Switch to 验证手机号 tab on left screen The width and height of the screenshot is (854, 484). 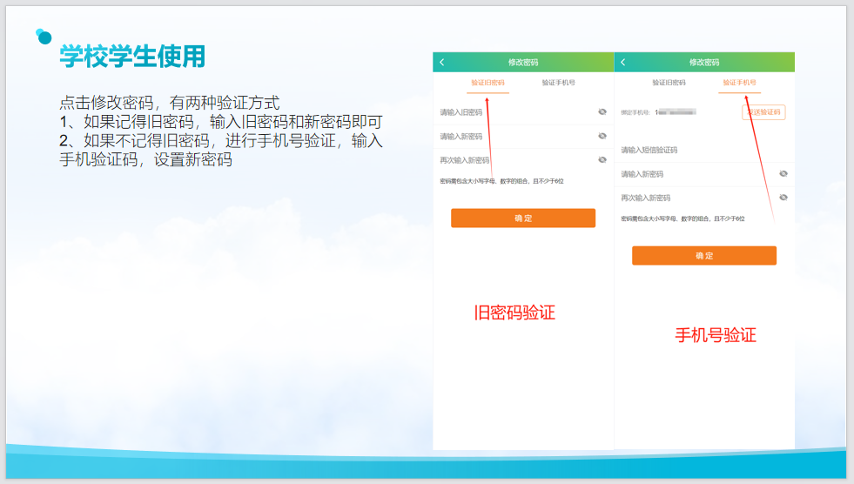click(x=558, y=83)
